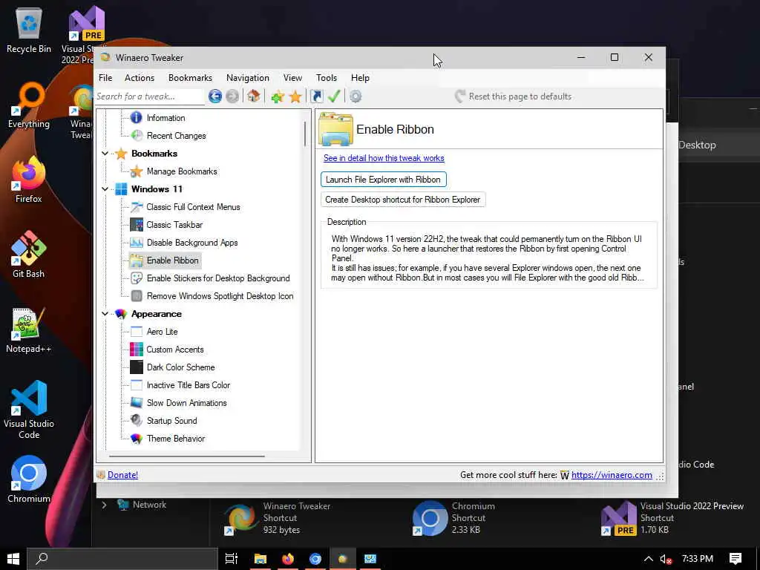Open File Explorer from the taskbar
Viewport: 760px width, 570px height.
tap(261, 559)
